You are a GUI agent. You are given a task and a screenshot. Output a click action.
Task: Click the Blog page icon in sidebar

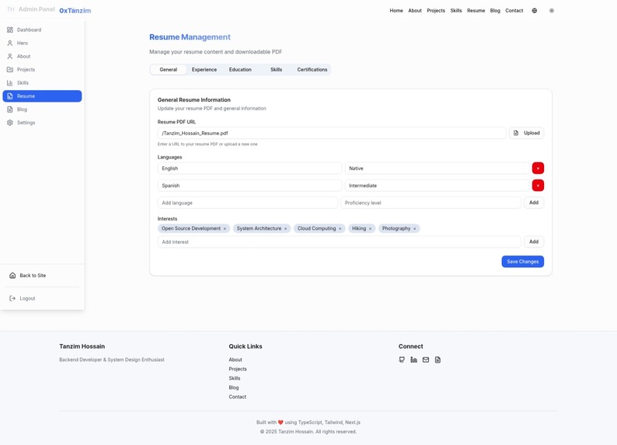pos(10,110)
